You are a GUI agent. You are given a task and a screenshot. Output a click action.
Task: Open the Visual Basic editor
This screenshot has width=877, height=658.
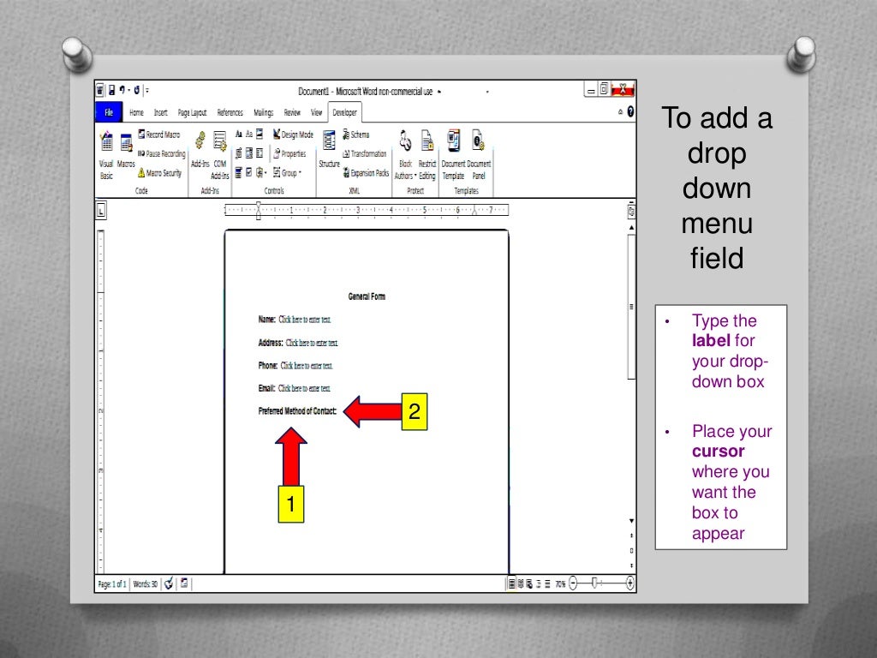click(106, 156)
